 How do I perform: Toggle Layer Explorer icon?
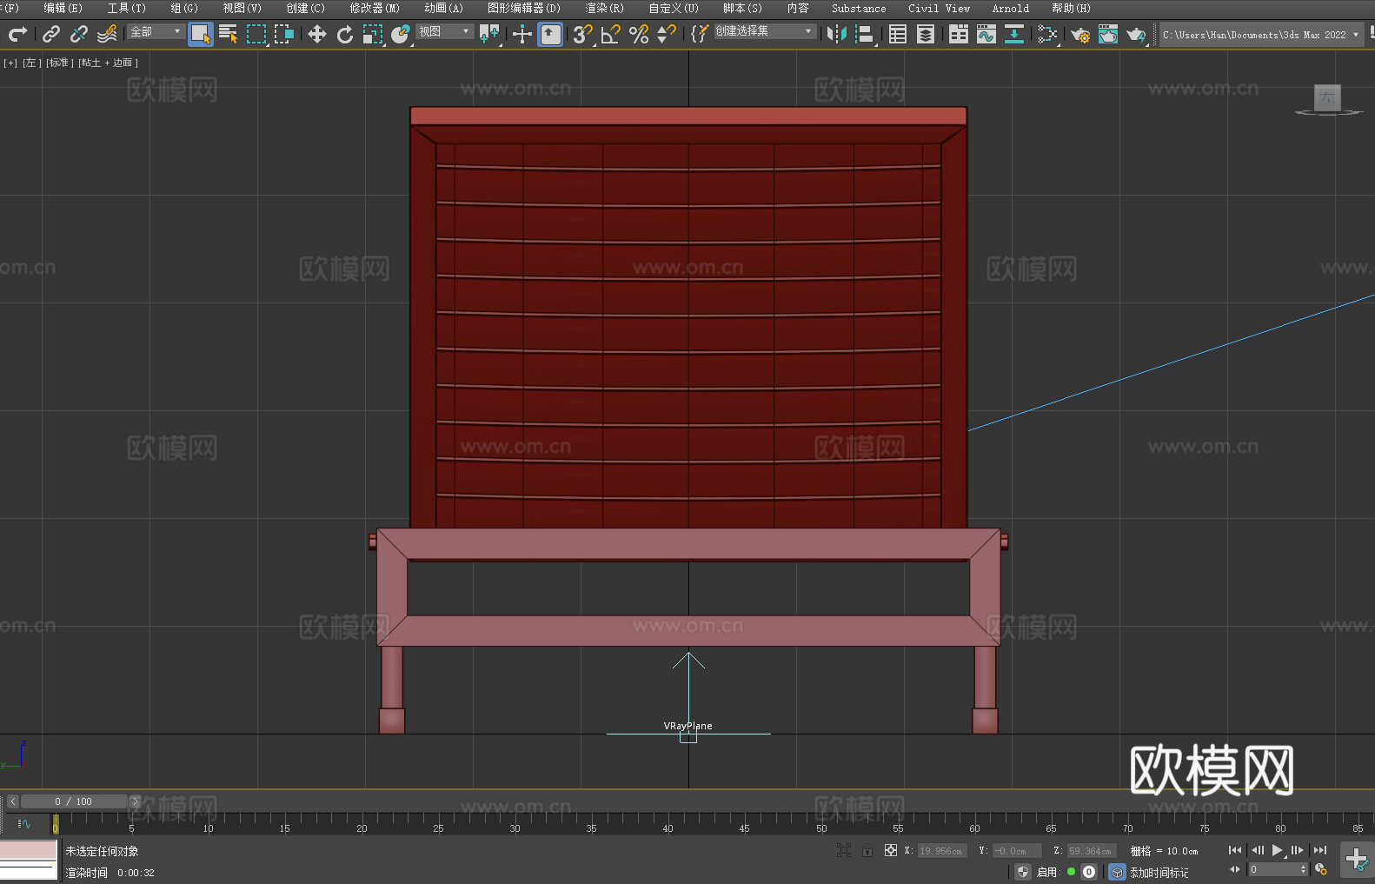point(926,34)
